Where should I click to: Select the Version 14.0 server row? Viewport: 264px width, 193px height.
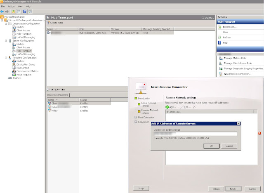point(110,33)
